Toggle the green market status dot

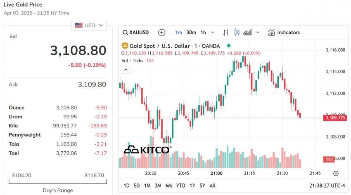[x=229, y=46]
